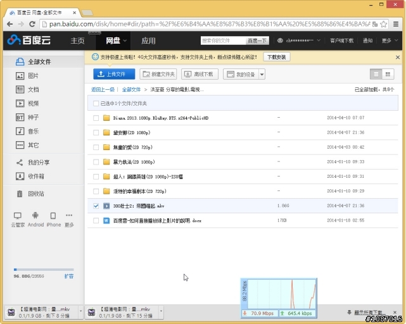Reload the page
406x324 pixels.
pos(32,24)
